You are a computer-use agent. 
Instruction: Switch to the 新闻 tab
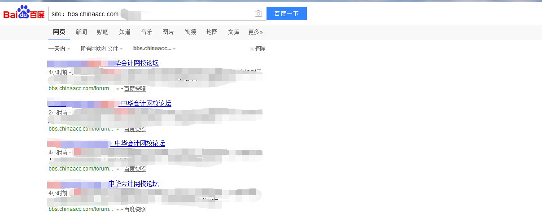81,32
